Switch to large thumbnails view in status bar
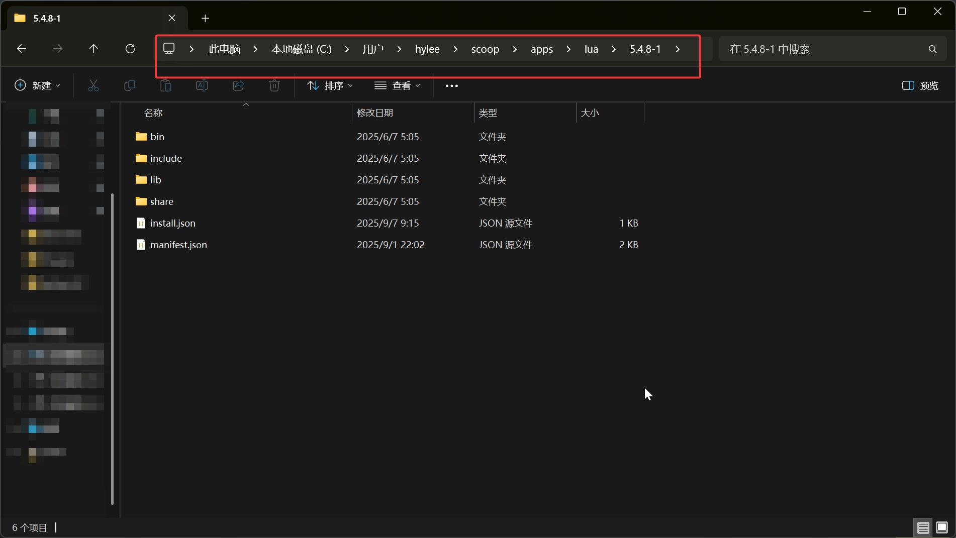 click(x=942, y=527)
